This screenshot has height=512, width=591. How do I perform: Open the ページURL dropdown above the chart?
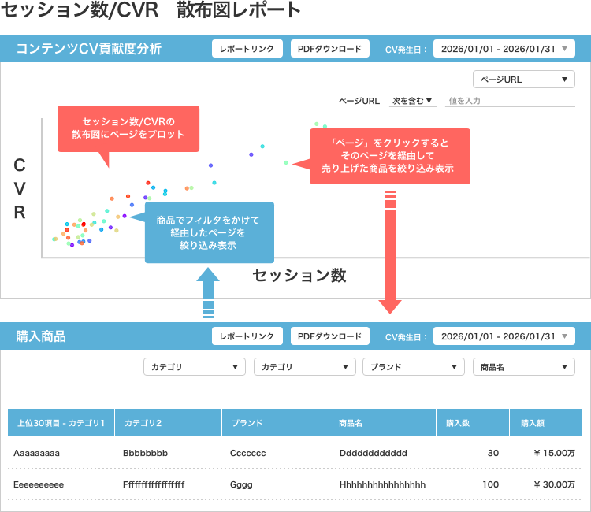524,80
